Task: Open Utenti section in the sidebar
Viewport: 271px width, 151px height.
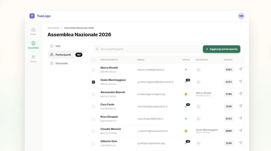Action: pos(33,59)
